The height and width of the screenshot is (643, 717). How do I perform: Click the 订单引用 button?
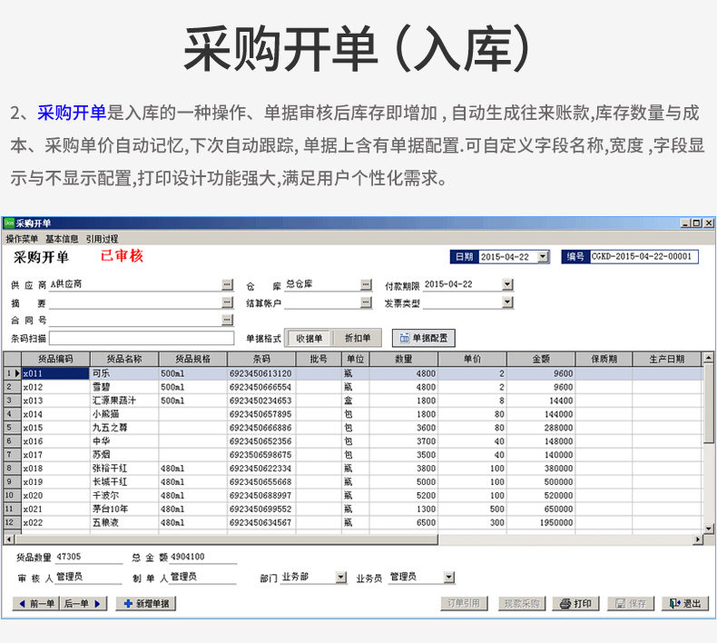click(x=464, y=603)
